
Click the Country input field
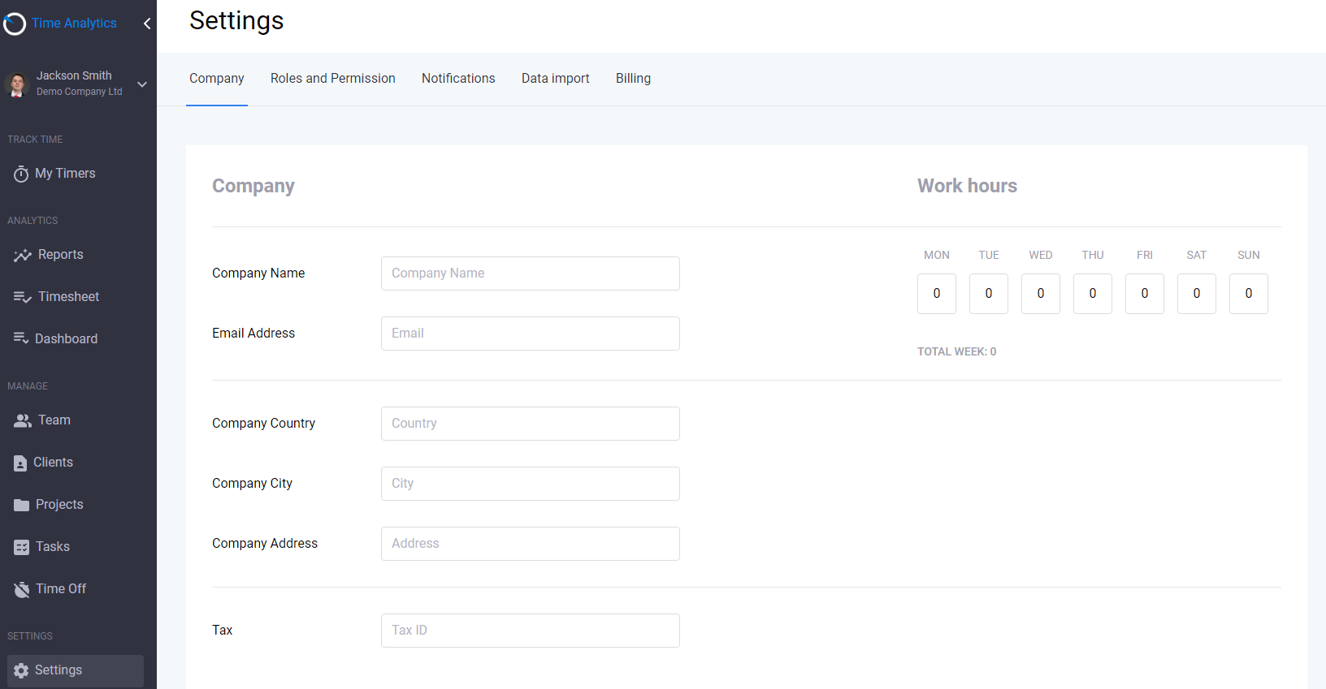pos(531,424)
